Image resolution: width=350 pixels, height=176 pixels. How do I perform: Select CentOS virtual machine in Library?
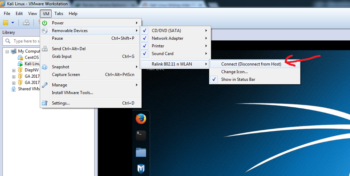(x=31, y=58)
